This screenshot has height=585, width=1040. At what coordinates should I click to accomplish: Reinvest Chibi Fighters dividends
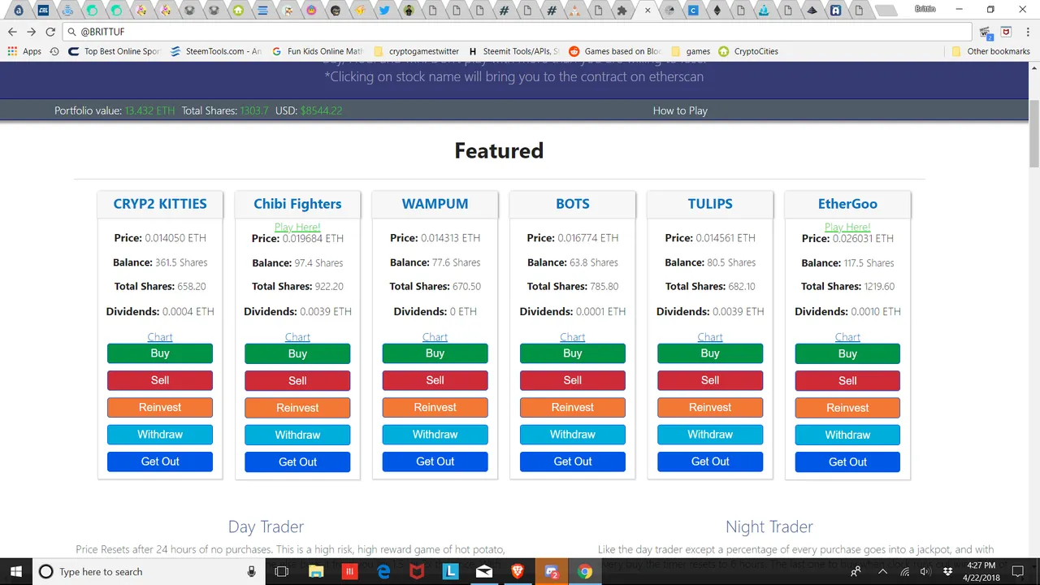pyautogui.click(x=297, y=408)
